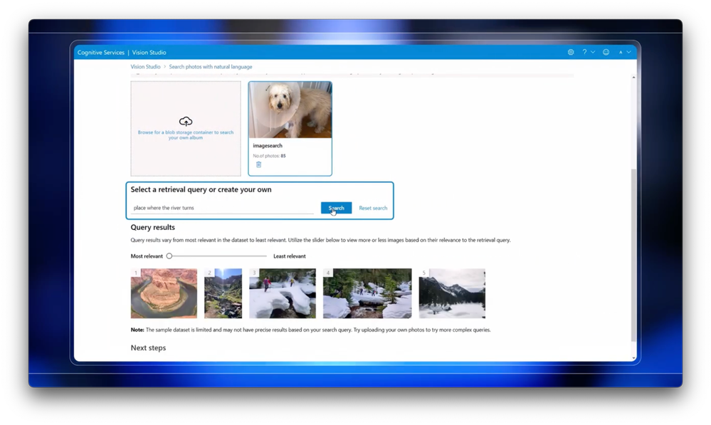The width and height of the screenshot is (711, 425).
Task: Click the Reset search link
Action: point(373,208)
